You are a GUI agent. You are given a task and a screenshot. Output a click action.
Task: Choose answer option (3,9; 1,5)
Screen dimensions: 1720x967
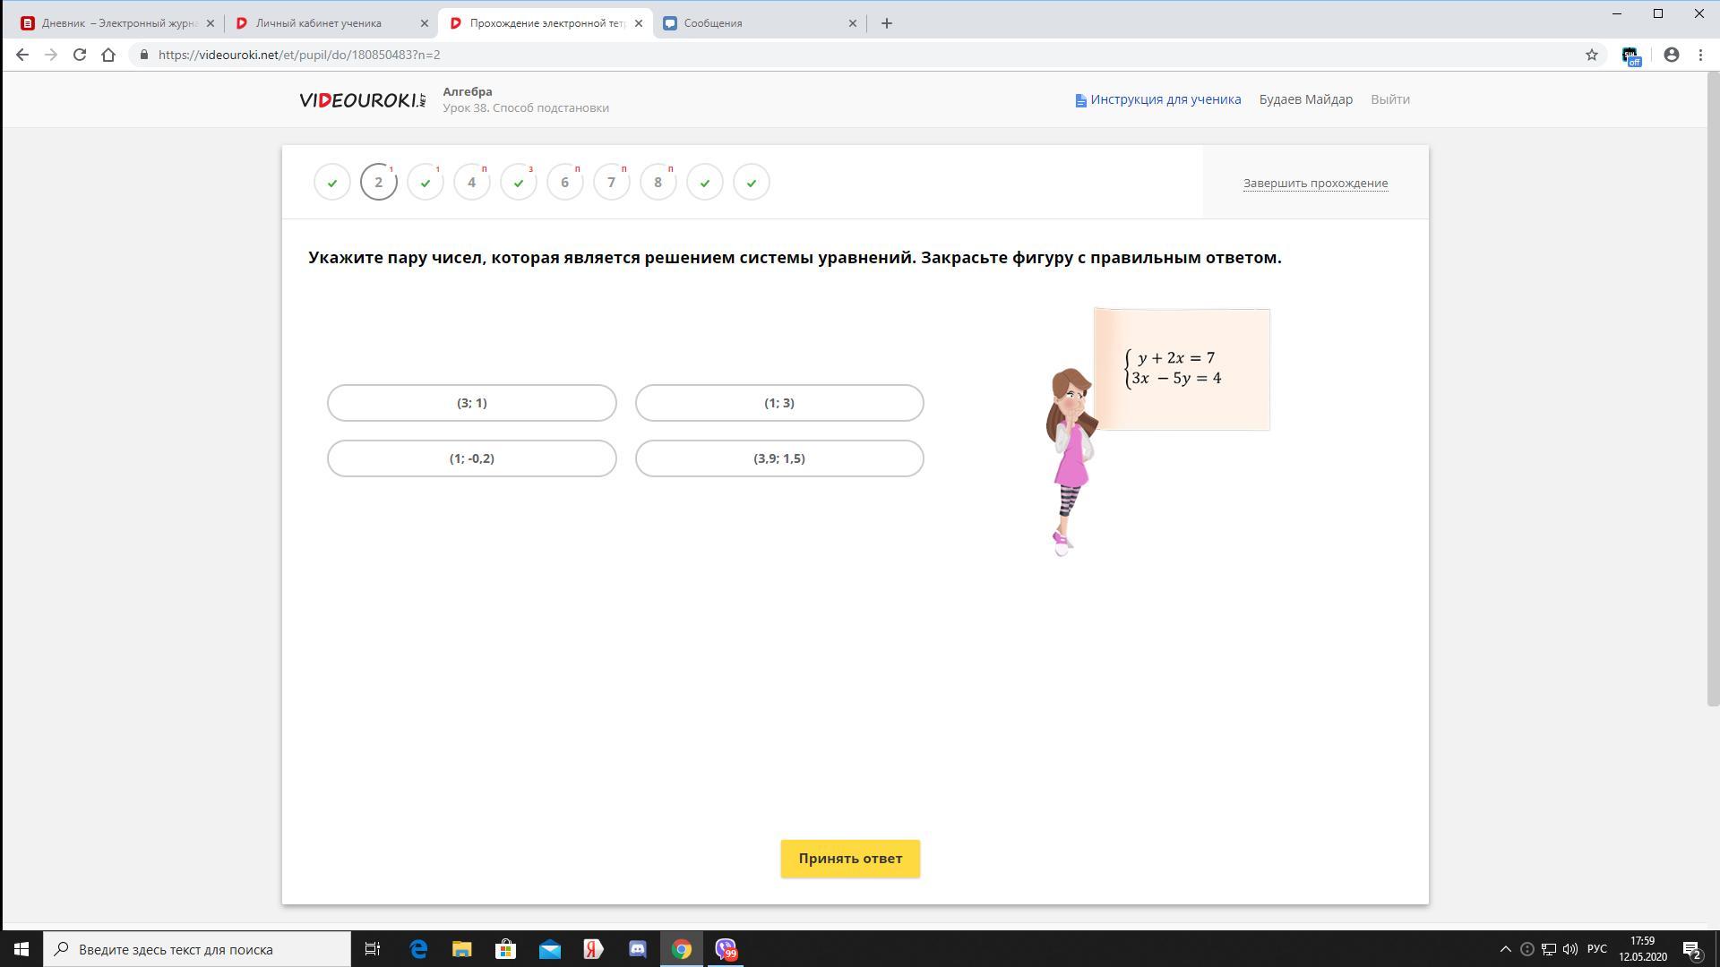pos(778,458)
